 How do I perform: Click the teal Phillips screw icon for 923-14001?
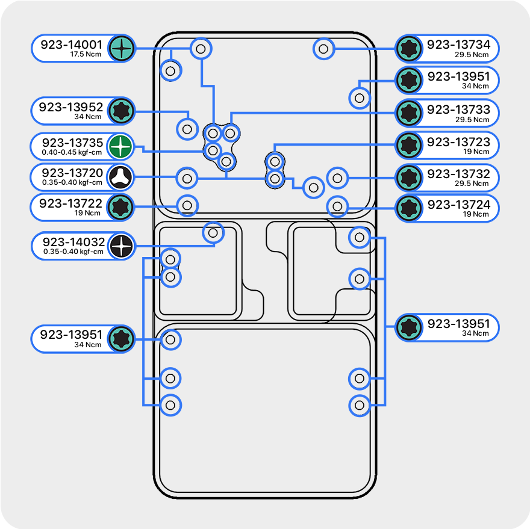[x=121, y=48]
